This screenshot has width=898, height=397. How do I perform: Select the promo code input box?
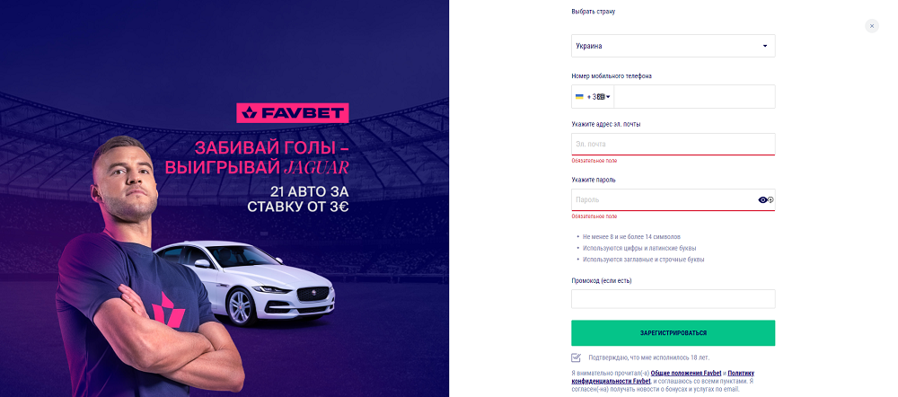(x=673, y=299)
